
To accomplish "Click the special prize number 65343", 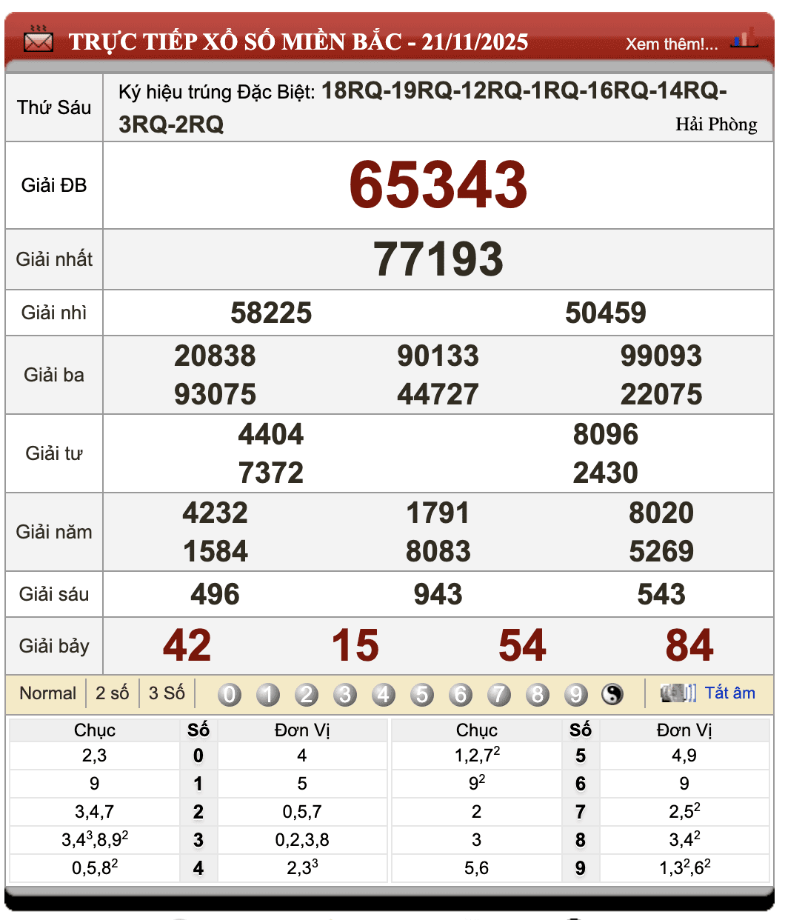I will 438,185.
